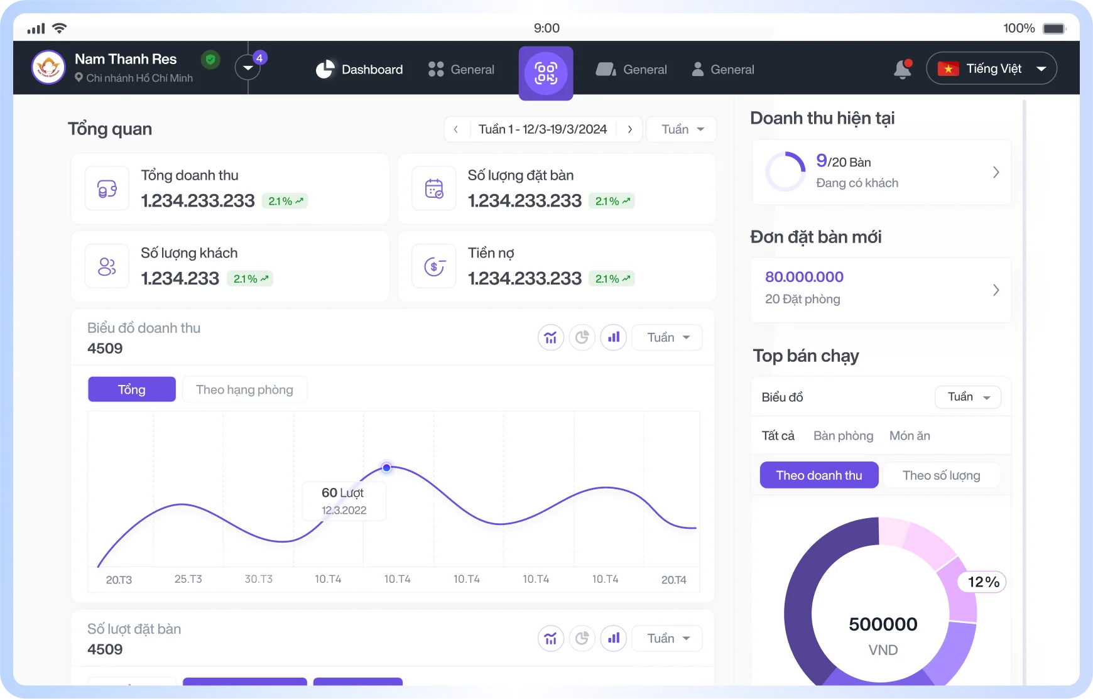Switch chart to Theo hạng phòng
The width and height of the screenshot is (1093, 699).
click(x=244, y=389)
